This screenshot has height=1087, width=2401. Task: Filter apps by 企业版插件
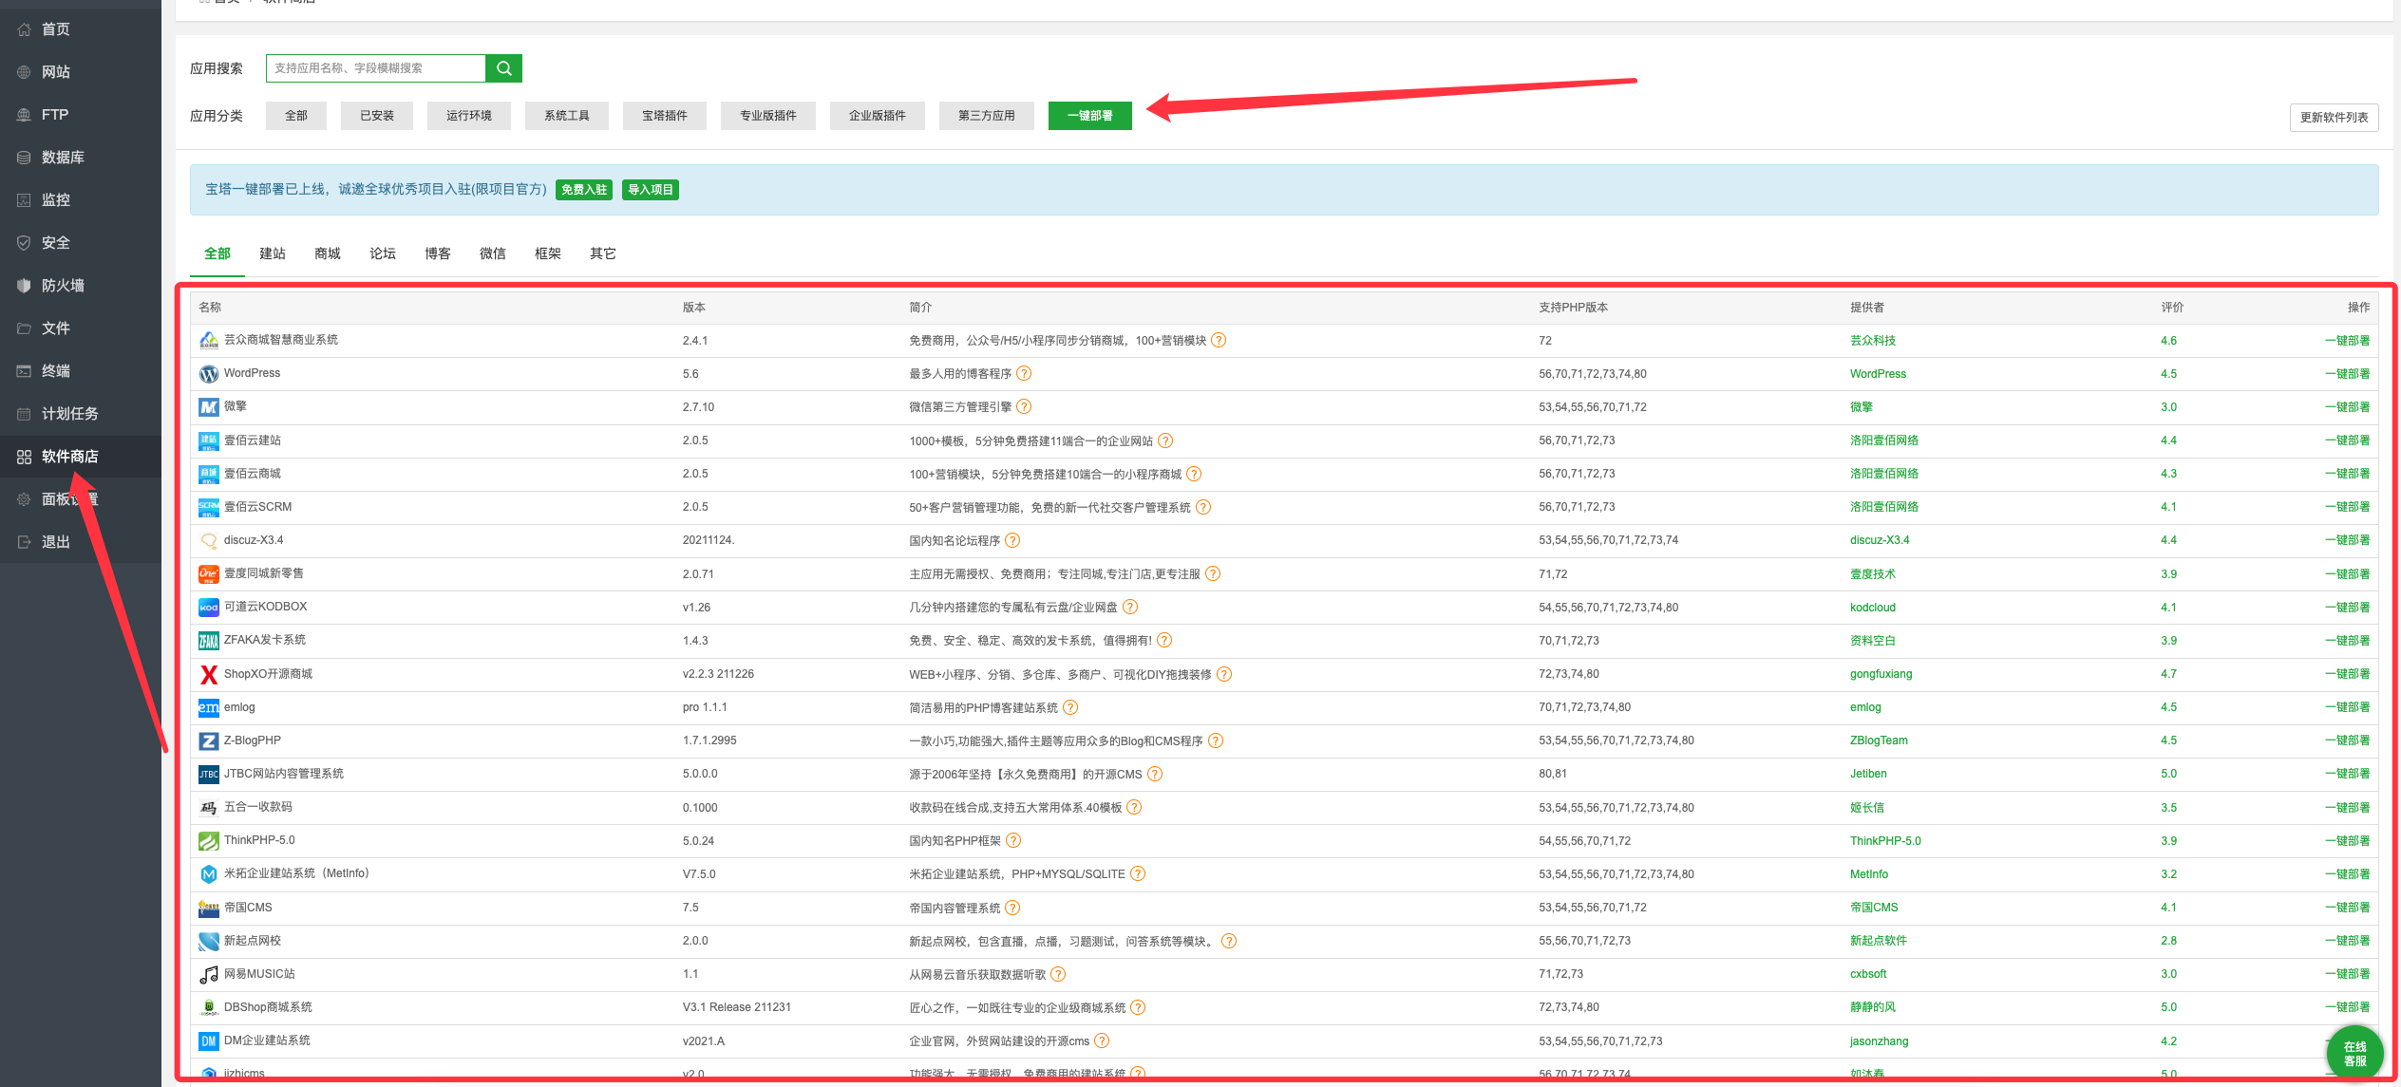click(x=878, y=116)
